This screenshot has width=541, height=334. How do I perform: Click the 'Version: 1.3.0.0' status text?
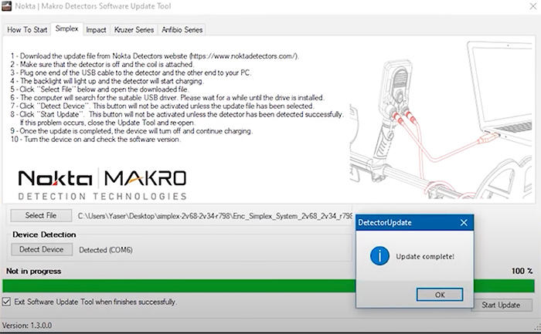click(27, 326)
